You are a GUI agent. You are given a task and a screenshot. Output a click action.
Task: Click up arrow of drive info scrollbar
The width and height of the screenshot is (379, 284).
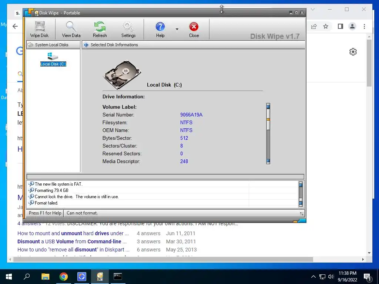coord(268,106)
